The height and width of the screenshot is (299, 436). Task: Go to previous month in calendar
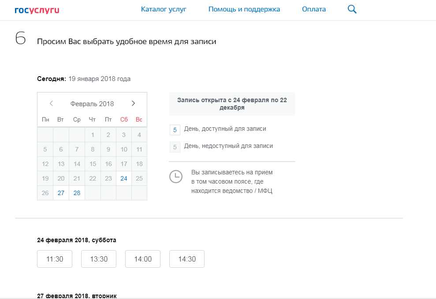tap(51, 103)
